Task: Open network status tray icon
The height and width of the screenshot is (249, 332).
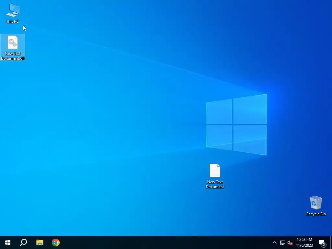Action: click(282, 243)
